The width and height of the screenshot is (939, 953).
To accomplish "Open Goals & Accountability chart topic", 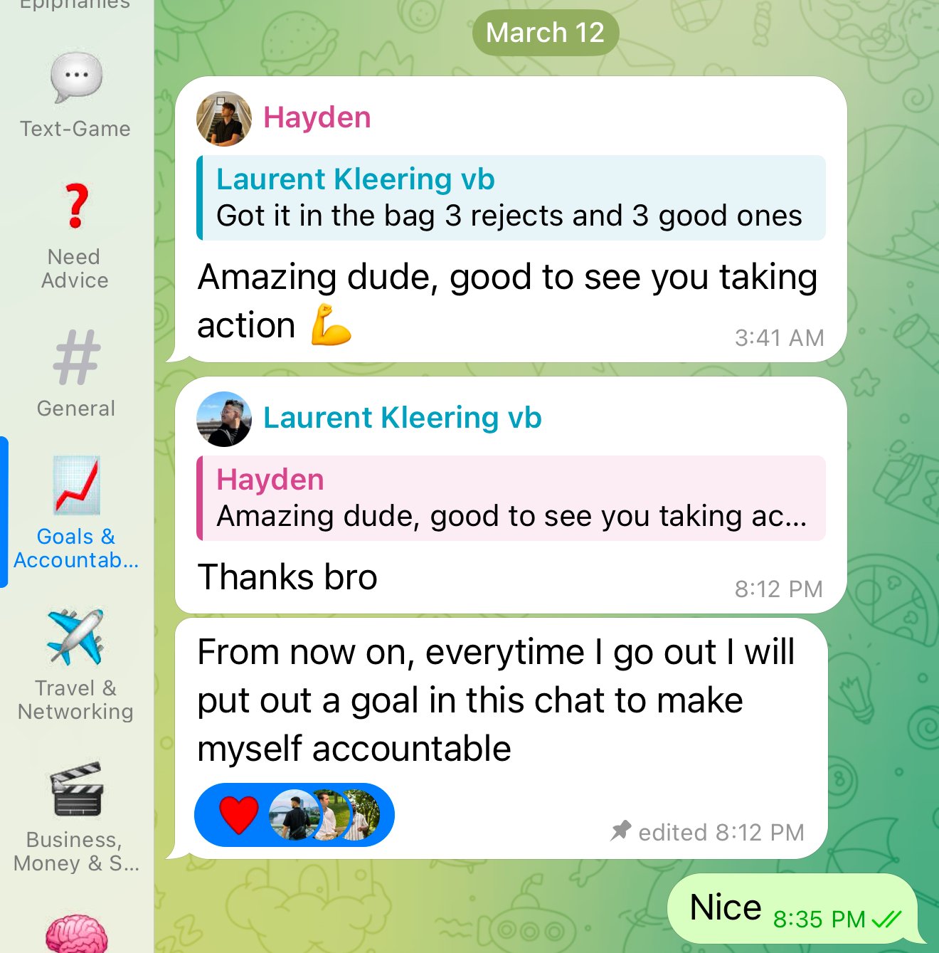I will pos(76,485).
